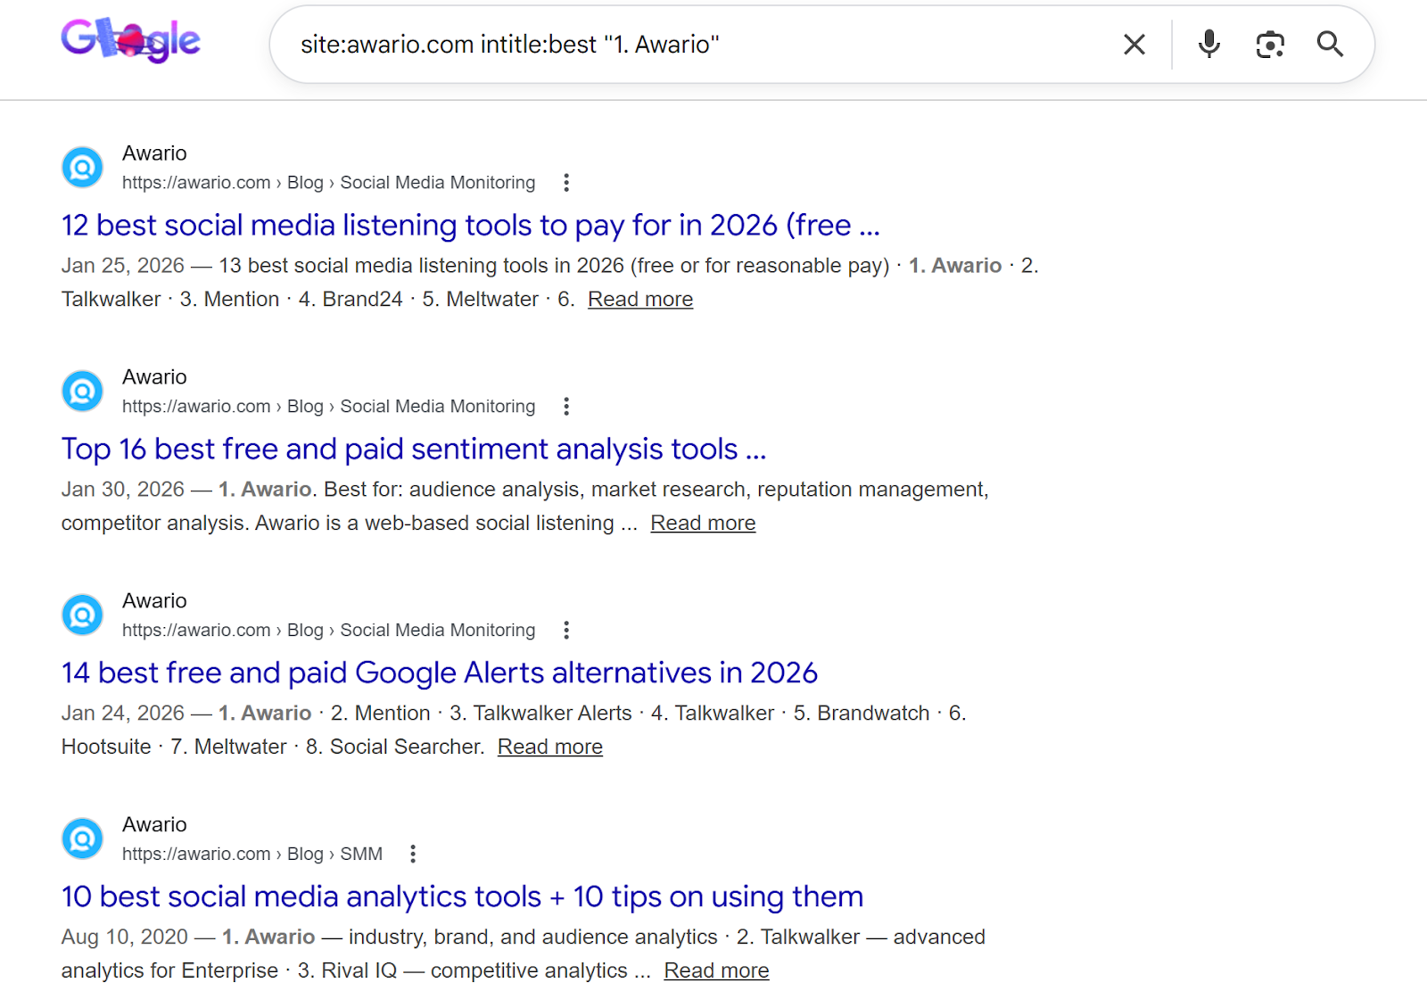Open "12 best social media listening tools" result
The height and width of the screenshot is (999, 1427).
[470, 226]
